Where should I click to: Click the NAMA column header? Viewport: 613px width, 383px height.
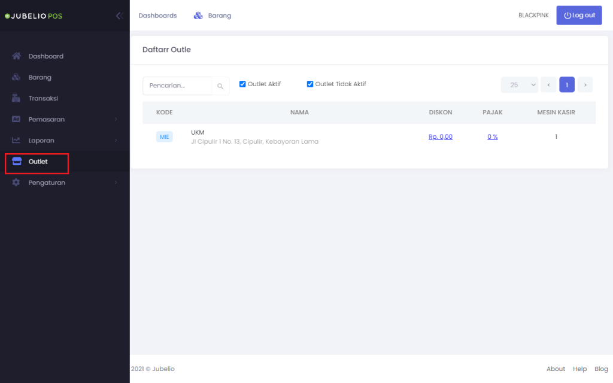(x=299, y=112)
